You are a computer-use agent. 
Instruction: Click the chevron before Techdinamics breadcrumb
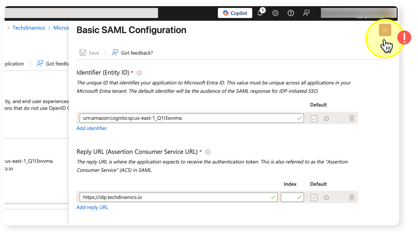[x=8, y=28]
